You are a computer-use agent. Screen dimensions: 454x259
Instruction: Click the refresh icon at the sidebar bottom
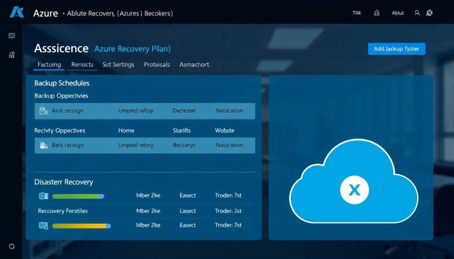point(12,246)
